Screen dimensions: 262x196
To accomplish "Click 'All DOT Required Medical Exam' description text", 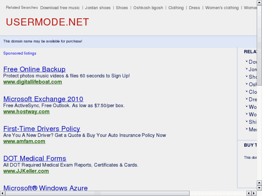I will [x=71, y=165].
